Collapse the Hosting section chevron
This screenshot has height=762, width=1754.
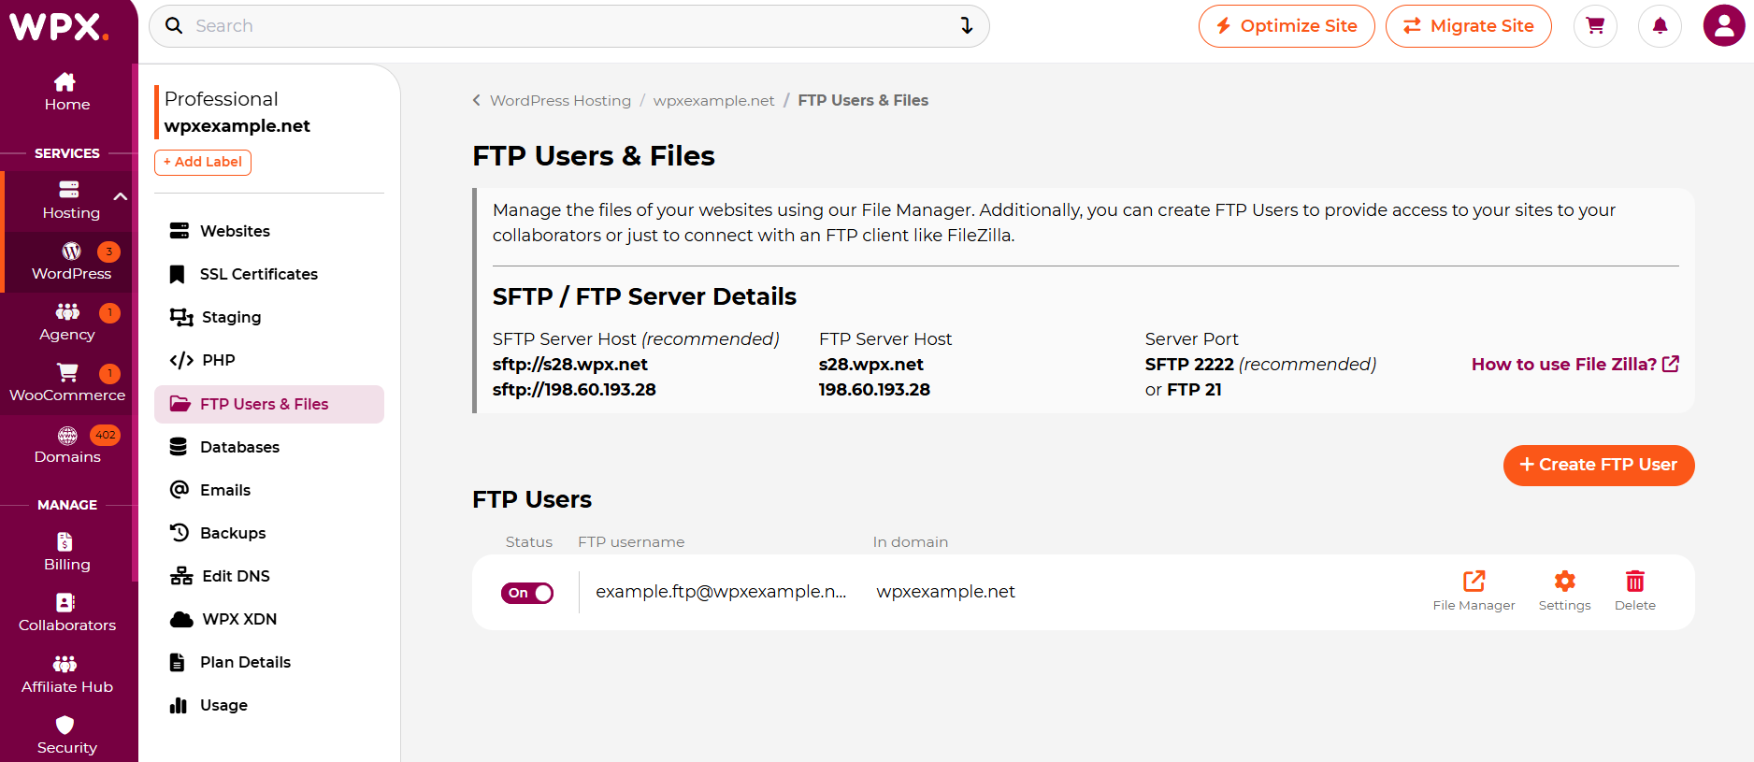tap(120, 196)
